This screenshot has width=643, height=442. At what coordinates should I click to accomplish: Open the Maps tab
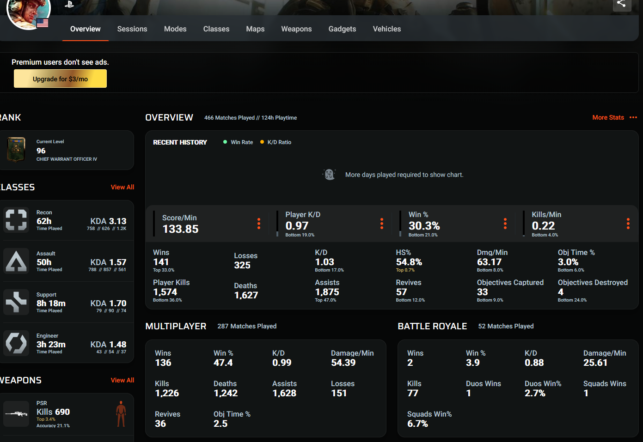[255, 29]
